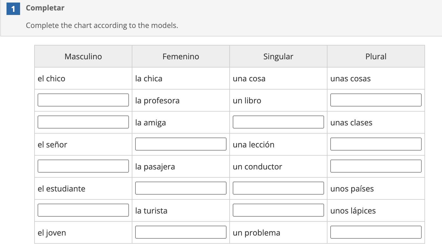Click the plural blank for "un problema"
This screenshot has width=442, height=246.
(x=376, y=232)
